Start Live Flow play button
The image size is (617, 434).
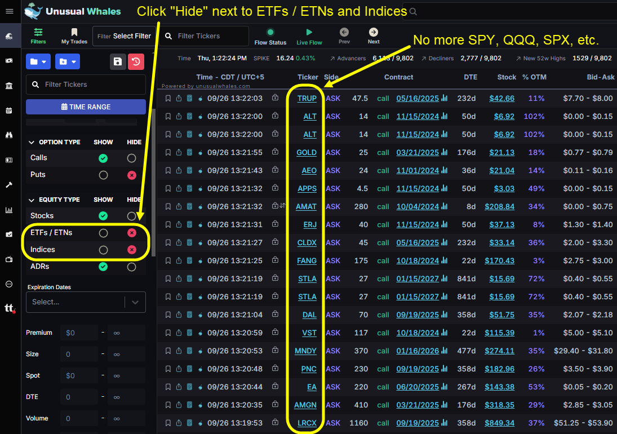(x=309, y=37)
